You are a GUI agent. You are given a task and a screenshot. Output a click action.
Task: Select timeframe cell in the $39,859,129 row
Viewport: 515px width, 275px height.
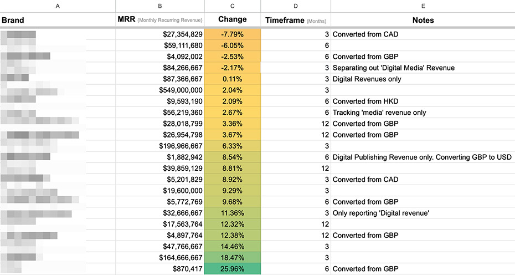click(296, 169)
